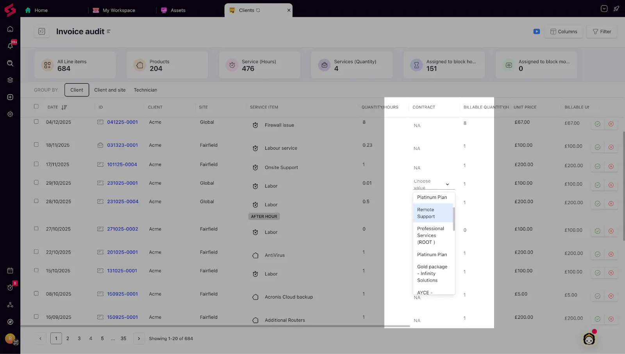Toggle the side panel icon beside Invoice audit
625x354 pixels.
click(x=42, y=31)
